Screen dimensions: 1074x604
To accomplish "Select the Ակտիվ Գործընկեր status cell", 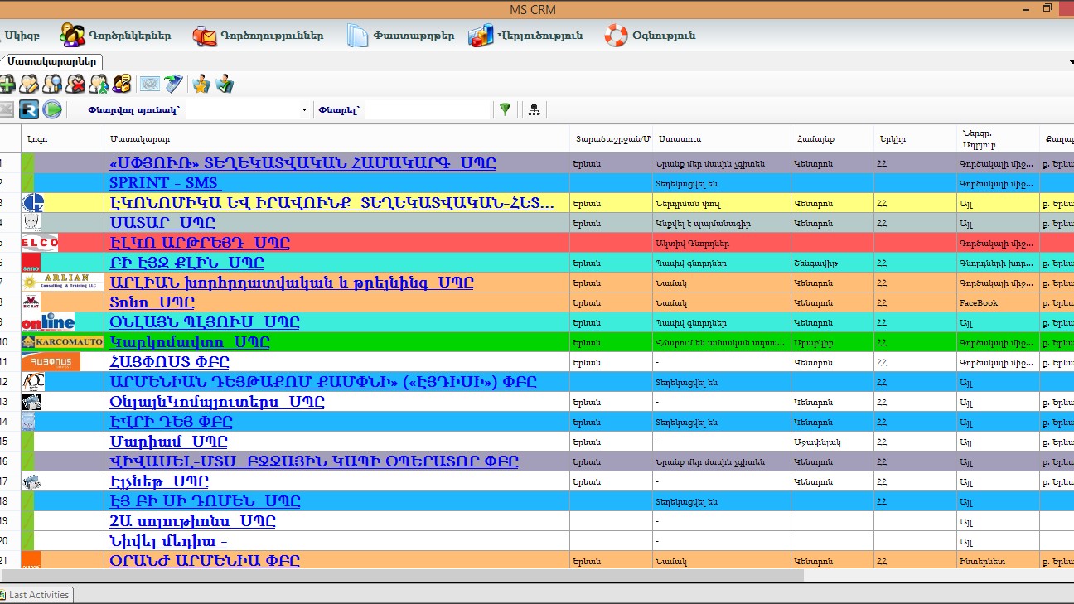I will coord(721,243).
